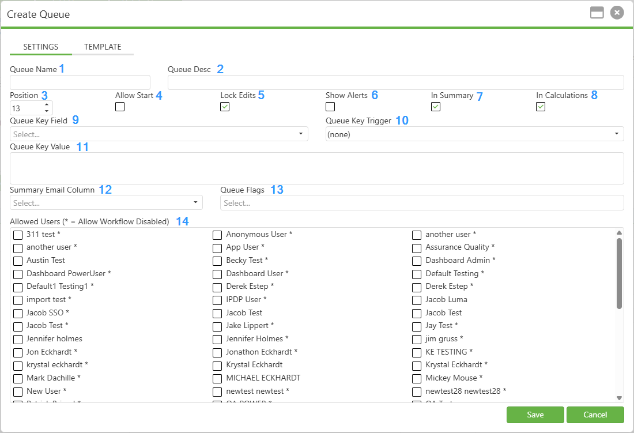
Task: Open the Queue Key Field dropdown
Action: [159, 134]
